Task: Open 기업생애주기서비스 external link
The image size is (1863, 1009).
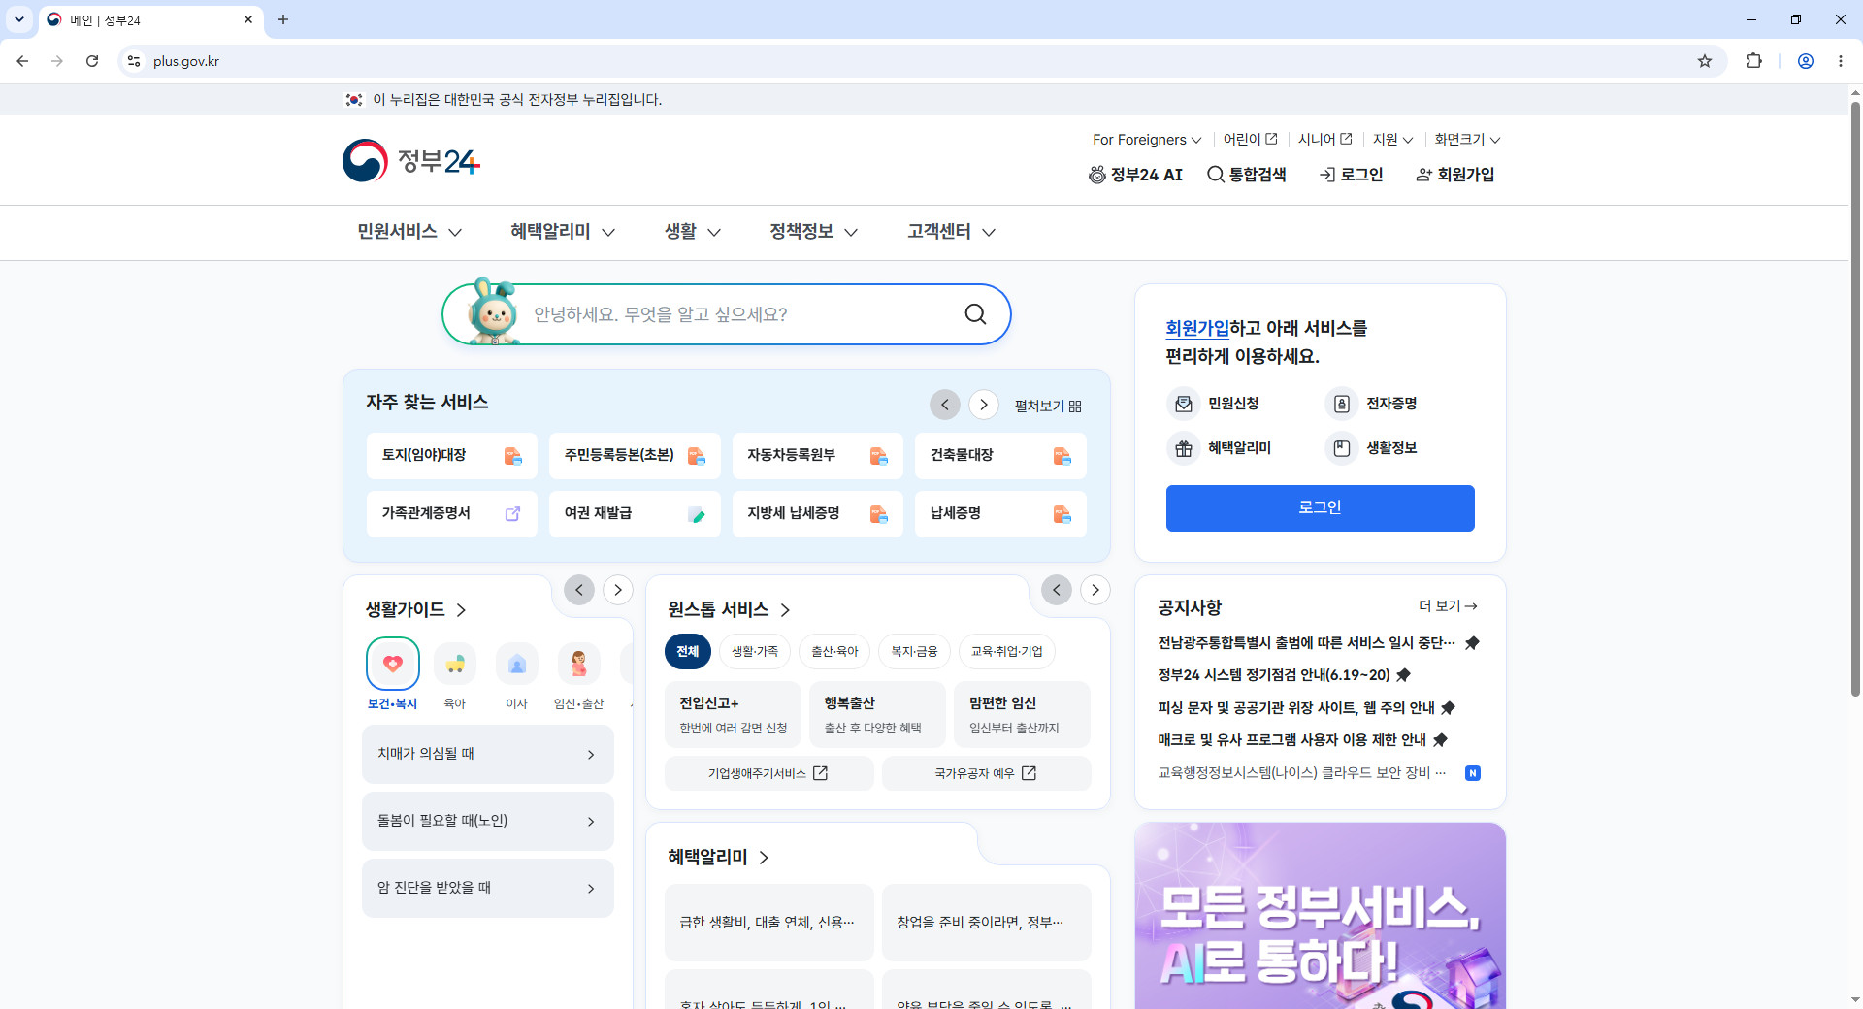Action: (768, 774)
